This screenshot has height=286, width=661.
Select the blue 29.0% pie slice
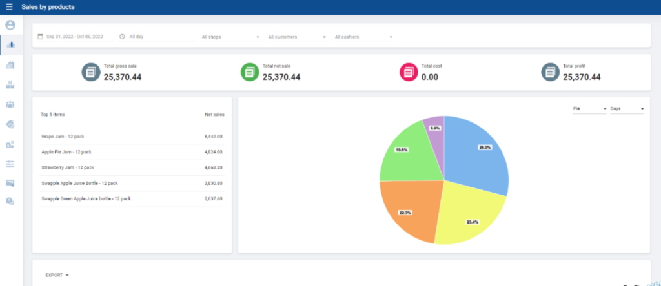[x=478, y=155]
